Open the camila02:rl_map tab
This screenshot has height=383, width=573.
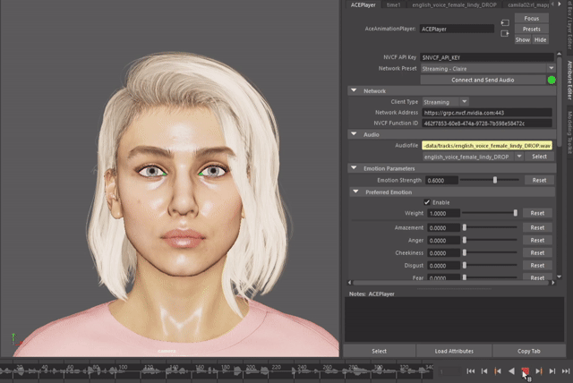(x=527, y=4)
